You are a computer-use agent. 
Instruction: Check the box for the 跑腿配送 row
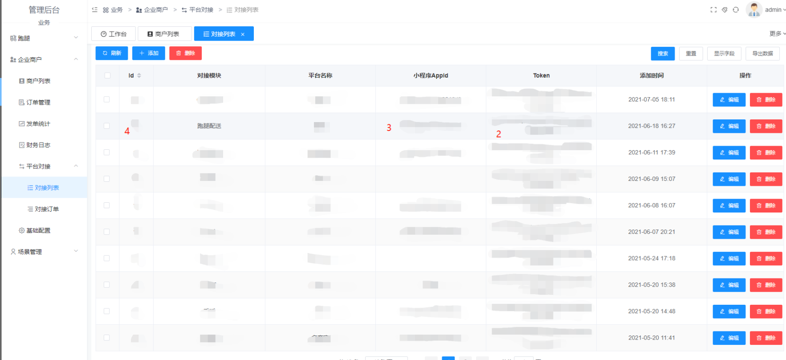coord(107,126)
